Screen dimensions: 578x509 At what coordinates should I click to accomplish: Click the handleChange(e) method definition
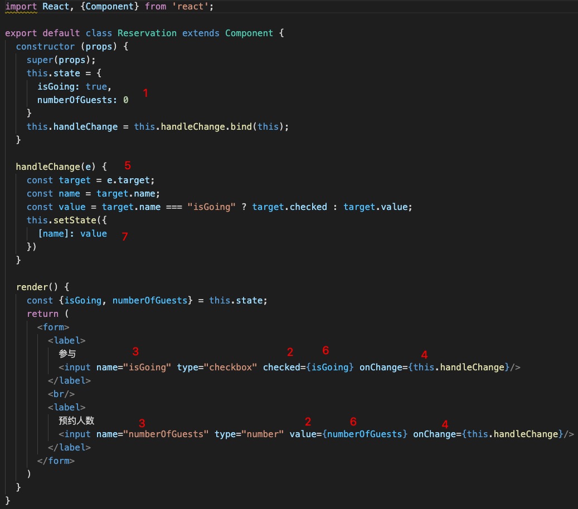[x=56, y=167]
